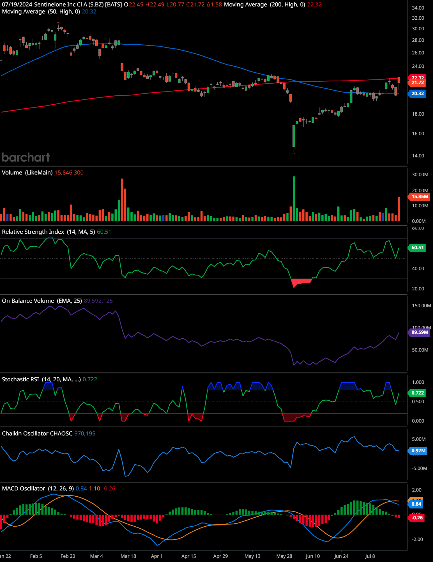Click the 20.00 RSI axis label
This screenshot has height=562, width=433.
point(418,289)
